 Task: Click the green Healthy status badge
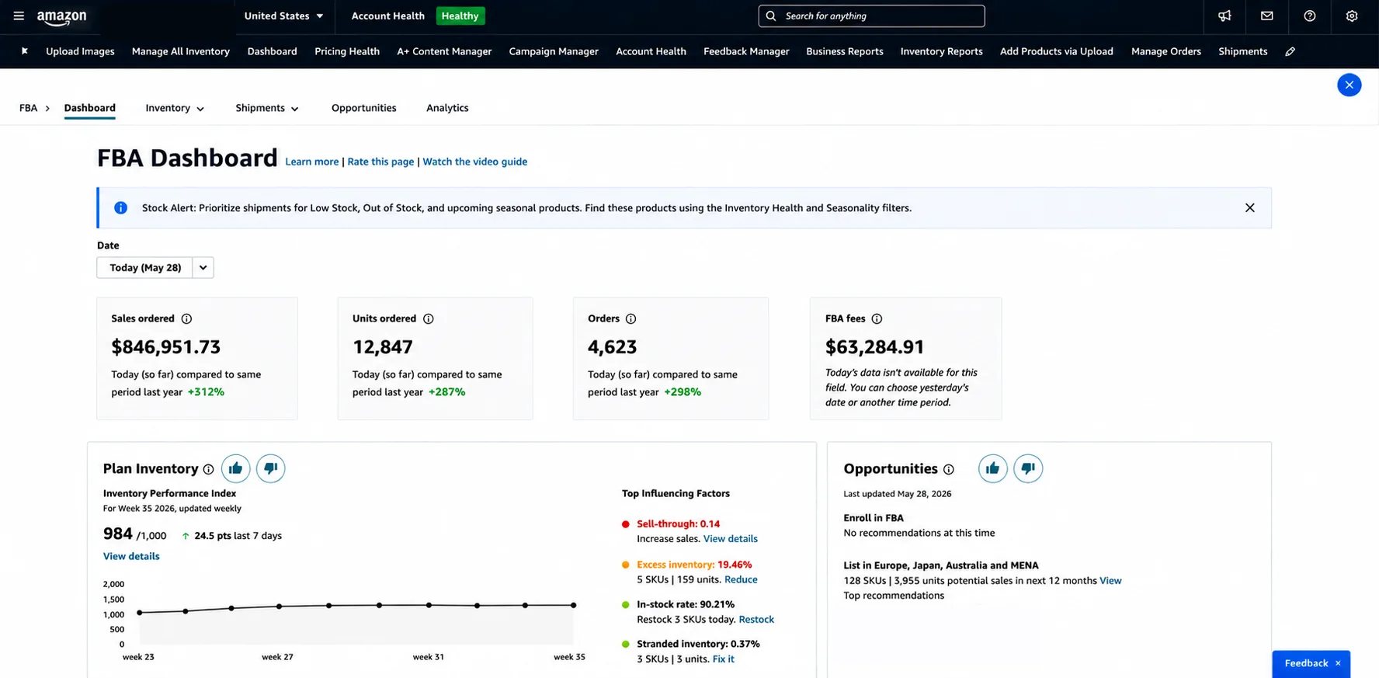click(460, 16)
